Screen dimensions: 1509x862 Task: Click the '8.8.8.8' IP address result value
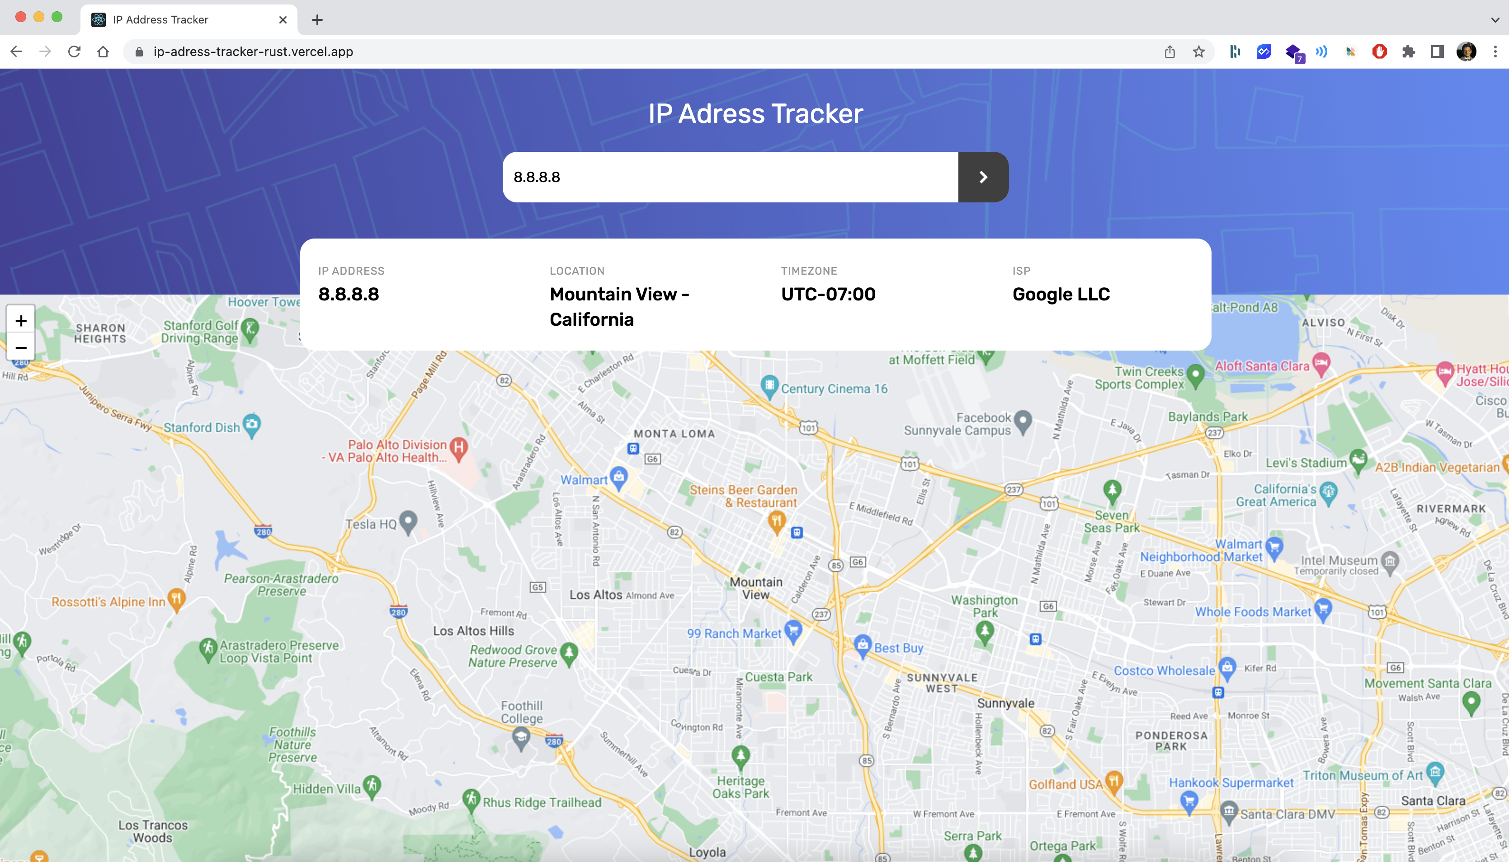pyautogui.click(x=348, y=294)
